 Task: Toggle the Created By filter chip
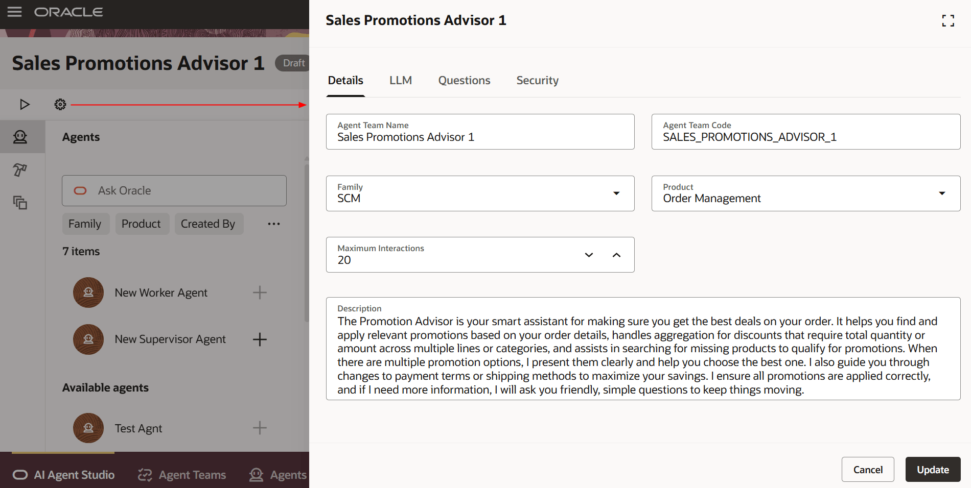pyautogui.click(x=209, y=224)
